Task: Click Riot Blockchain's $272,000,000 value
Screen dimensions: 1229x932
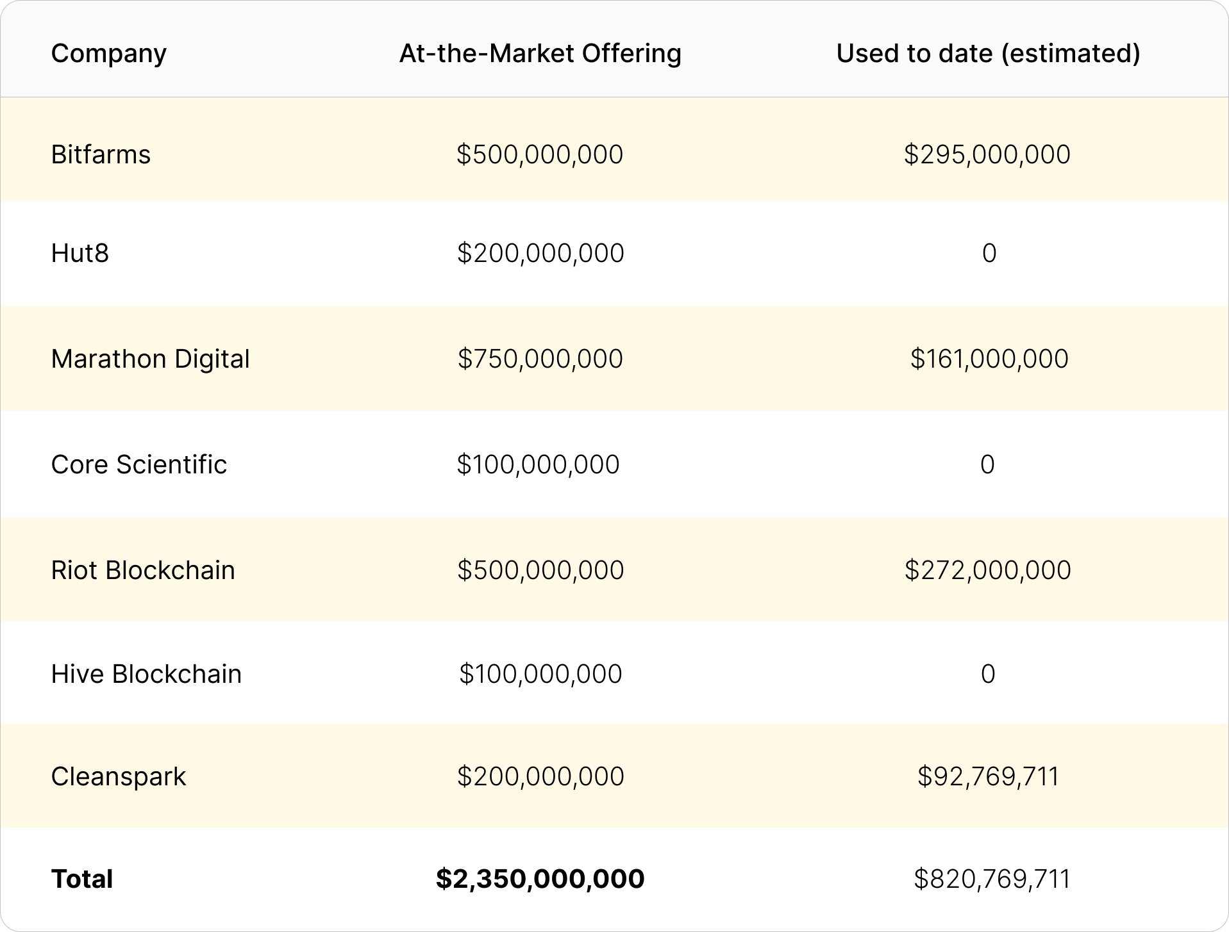Action: click(x=987, y=569)
